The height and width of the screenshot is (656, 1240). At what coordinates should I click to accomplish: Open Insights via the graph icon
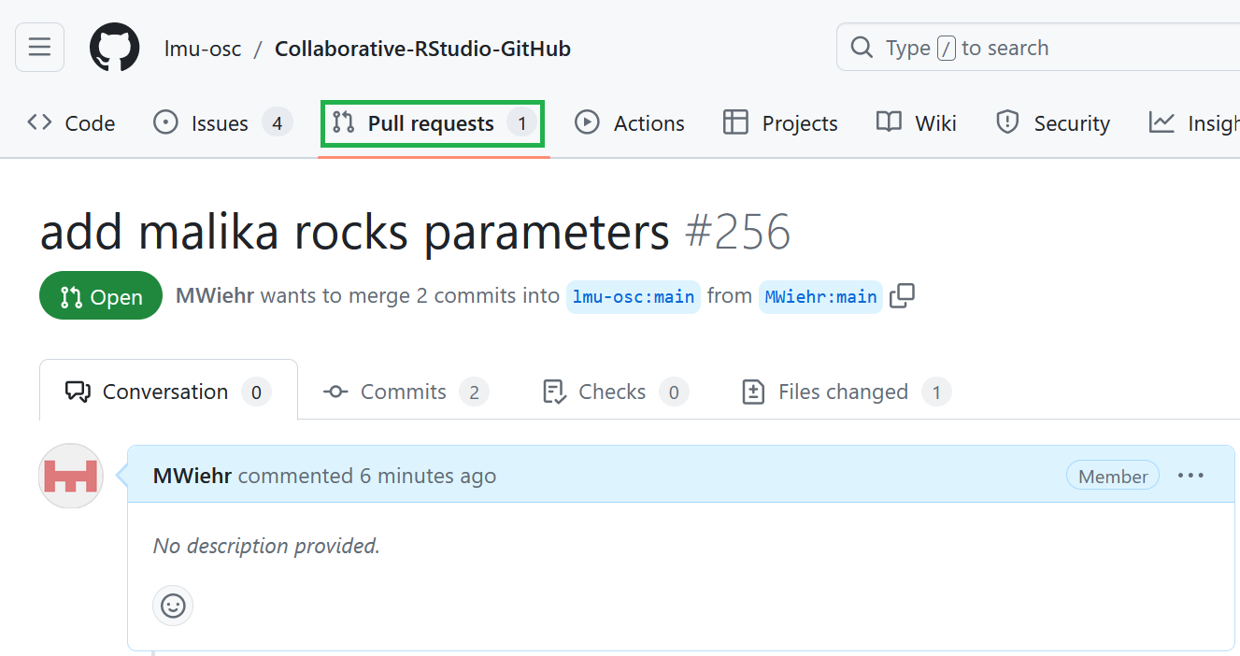(x=1161, y=122)
